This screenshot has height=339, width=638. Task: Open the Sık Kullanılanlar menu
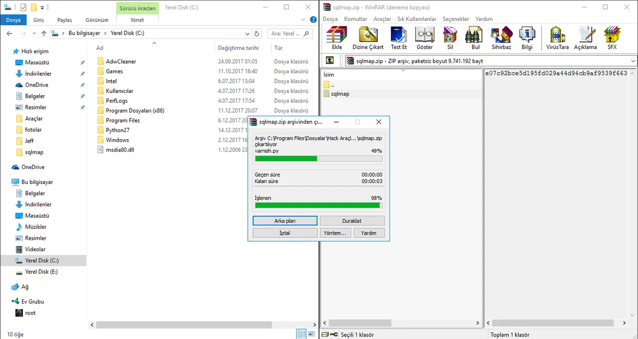click(417, 19)
